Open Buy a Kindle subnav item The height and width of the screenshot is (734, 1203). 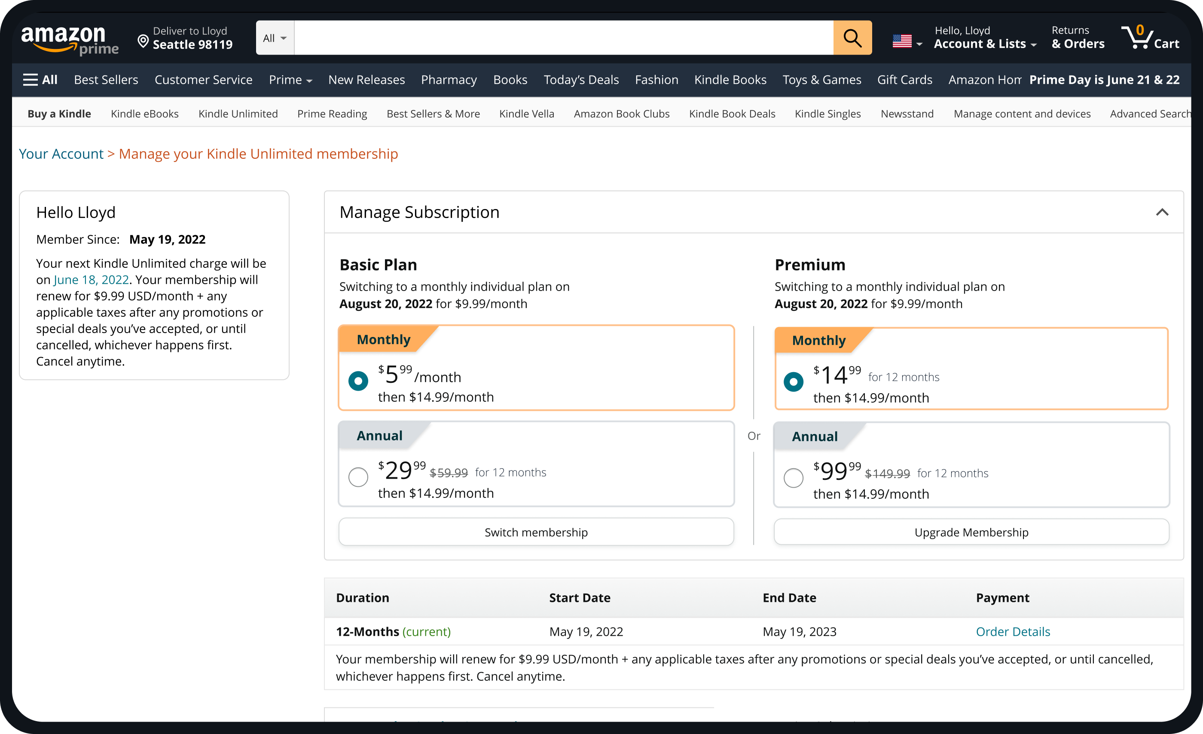click(59, 114)
